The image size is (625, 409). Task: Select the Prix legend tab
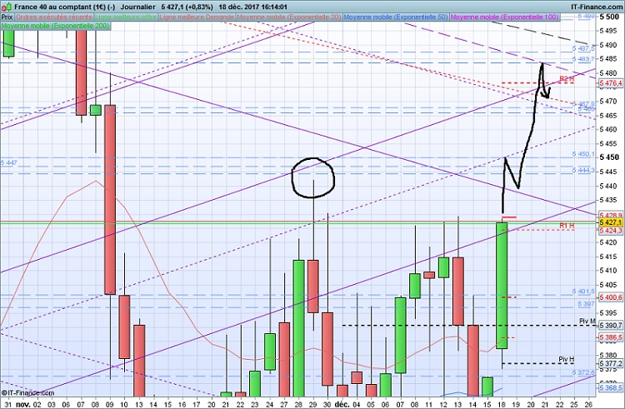(x=7, y=17)
